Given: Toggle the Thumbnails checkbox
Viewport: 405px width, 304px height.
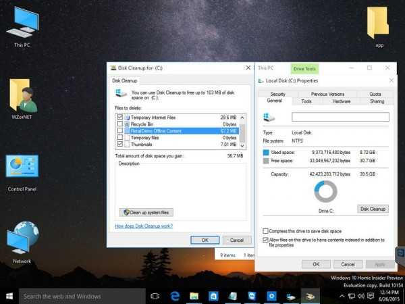Looking at the screenshot, I should [x=120, y=144].
